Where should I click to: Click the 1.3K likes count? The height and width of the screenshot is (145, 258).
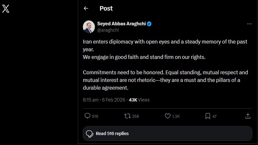[176, 116]
